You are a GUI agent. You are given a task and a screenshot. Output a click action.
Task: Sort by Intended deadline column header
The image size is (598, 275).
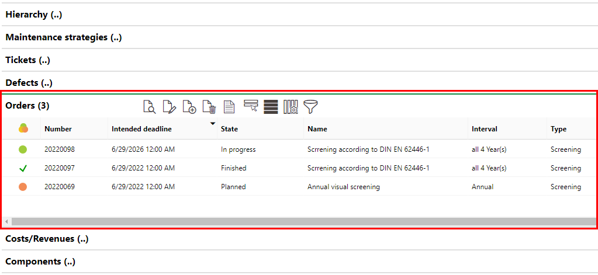(141, 129)
